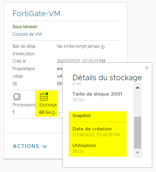Click info icon beside Ne s'interrompt jamais
The image size is (156, 172).
point(103,47)
